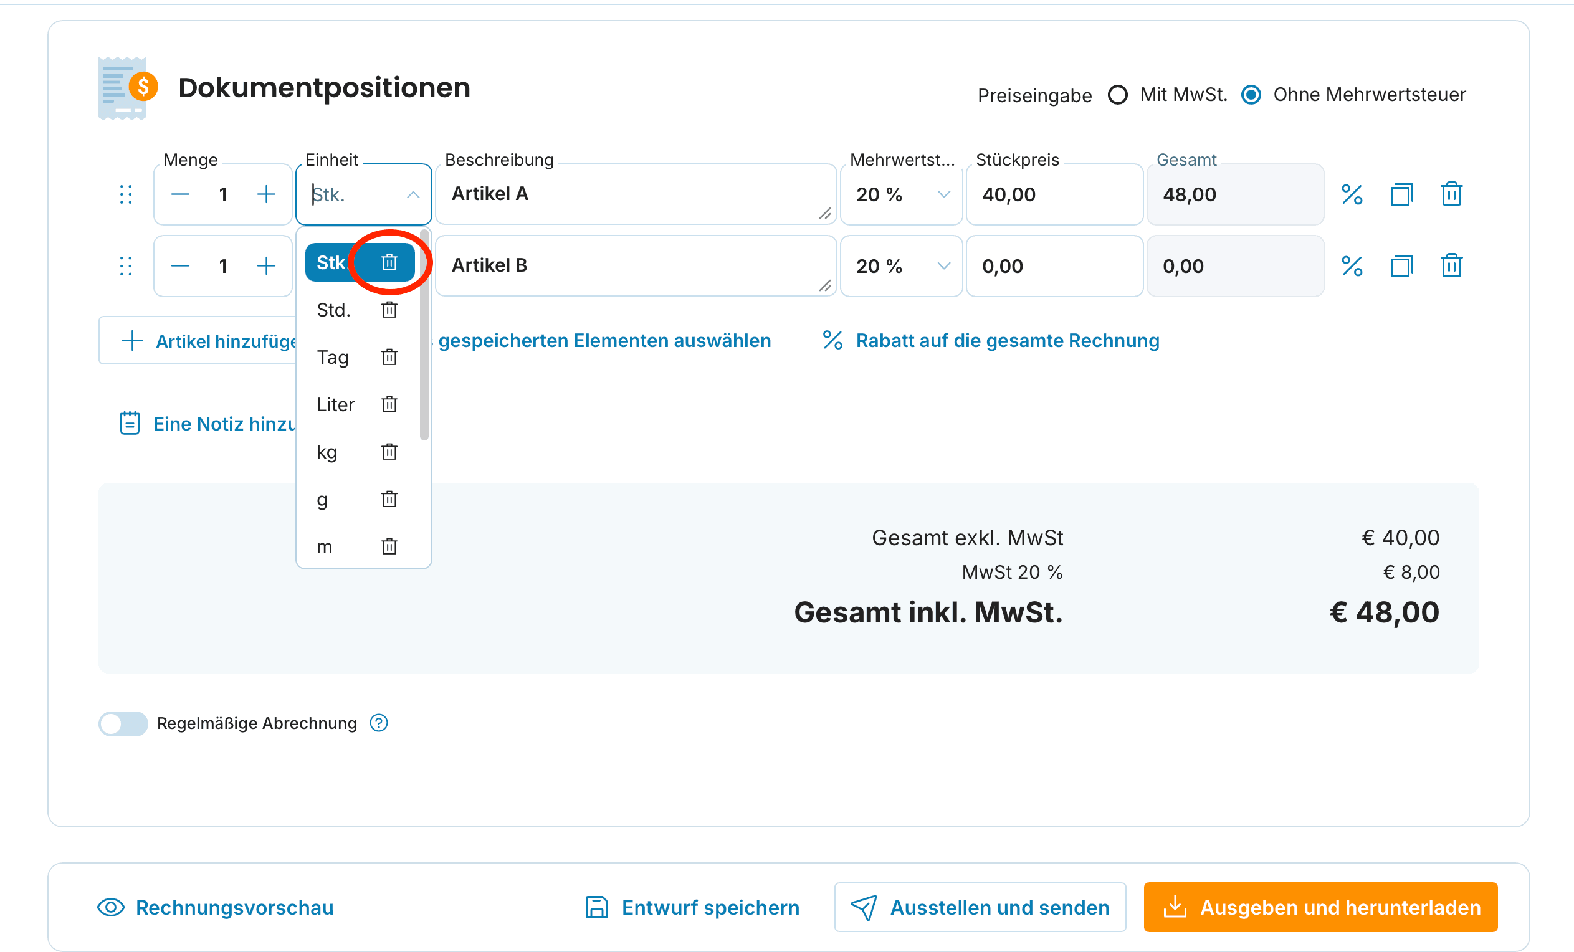Click Artikel hinzufügen button

[x=198, y=341]
